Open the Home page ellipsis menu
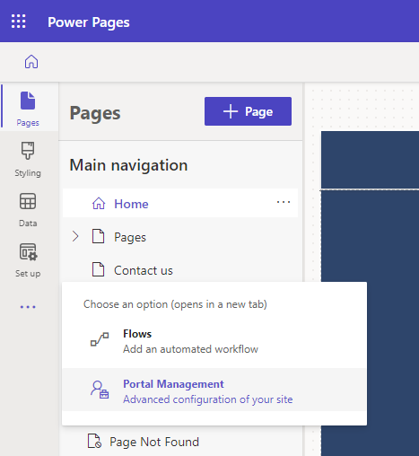The width and height of the screenshot is (419, 456). click(x=284, y=202)
